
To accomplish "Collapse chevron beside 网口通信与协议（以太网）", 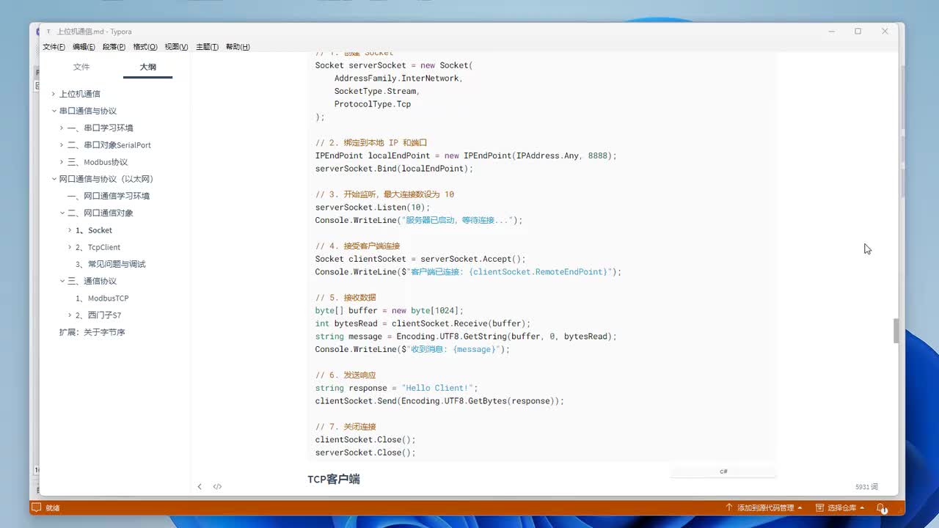I will tap(54, 179).
